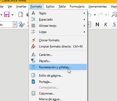
Task: Click the Columnas grid icon
Action: pyautogui.click(x=33, y=93)
